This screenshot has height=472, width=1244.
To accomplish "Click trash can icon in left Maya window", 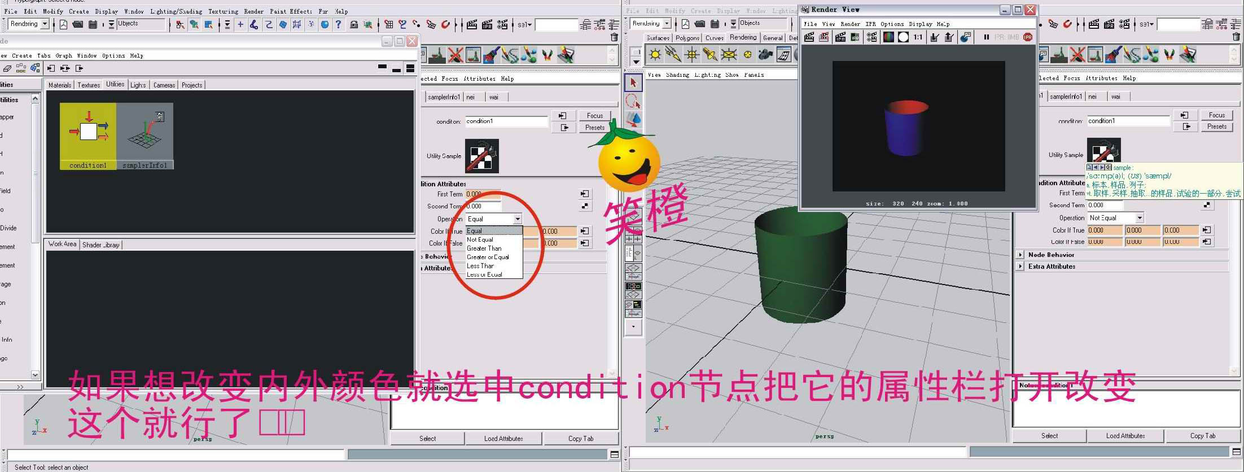I will [x=614, y=37].
